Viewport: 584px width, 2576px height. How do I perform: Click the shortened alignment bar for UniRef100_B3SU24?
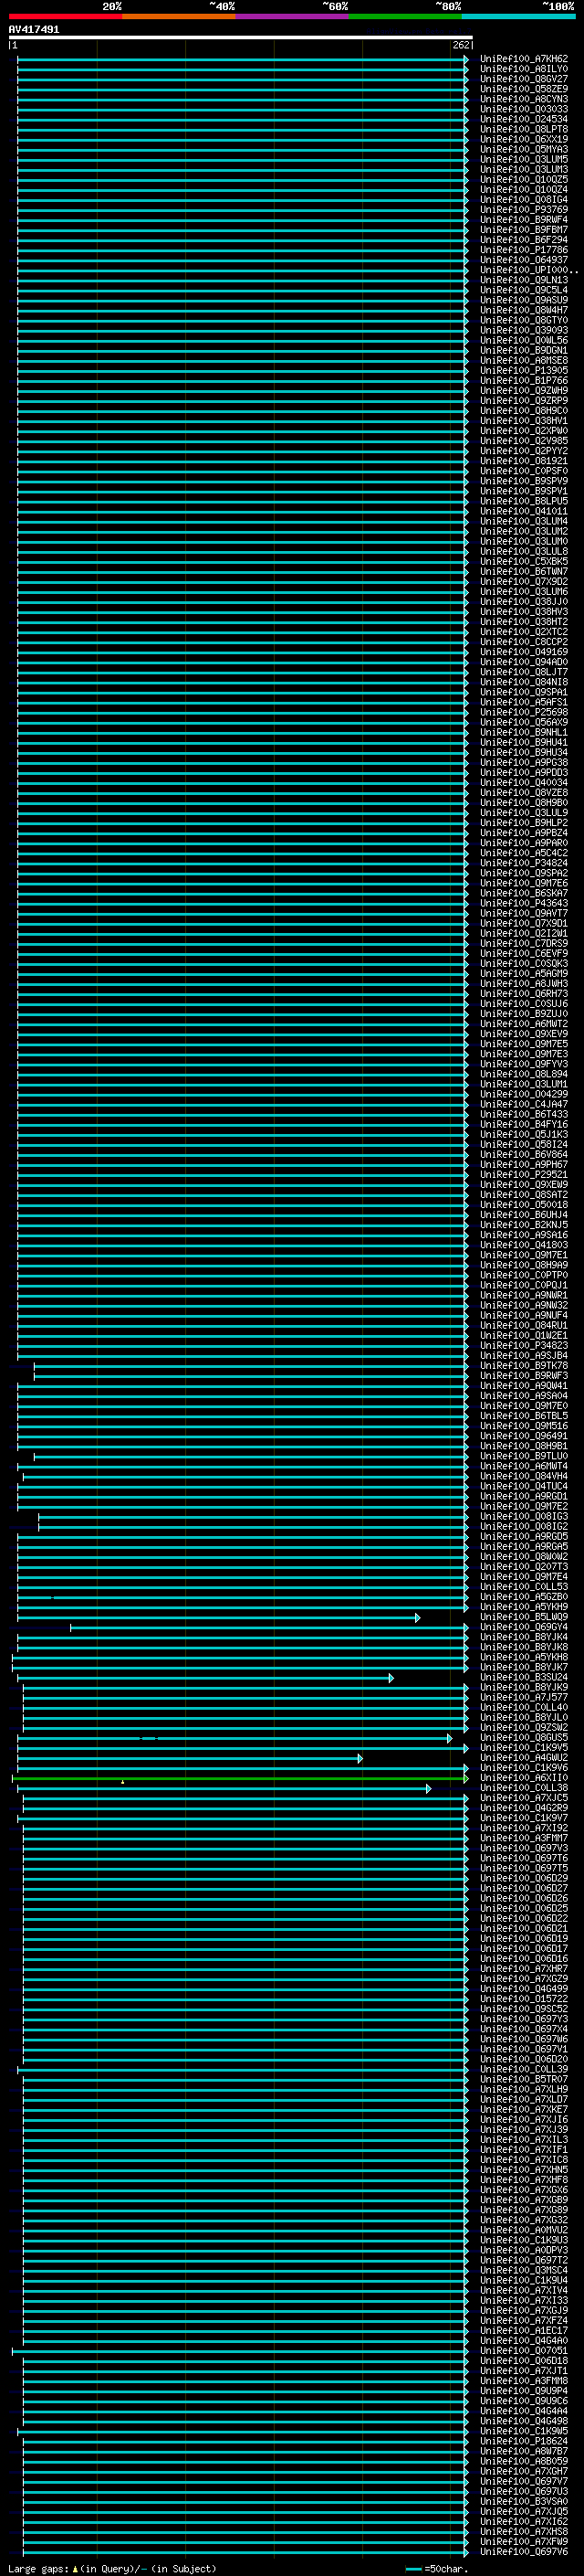click(x=205, y=1677)
